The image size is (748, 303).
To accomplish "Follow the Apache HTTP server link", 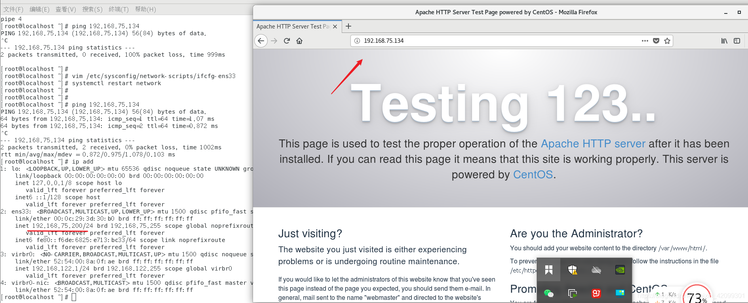I will (x=593, y=144).
